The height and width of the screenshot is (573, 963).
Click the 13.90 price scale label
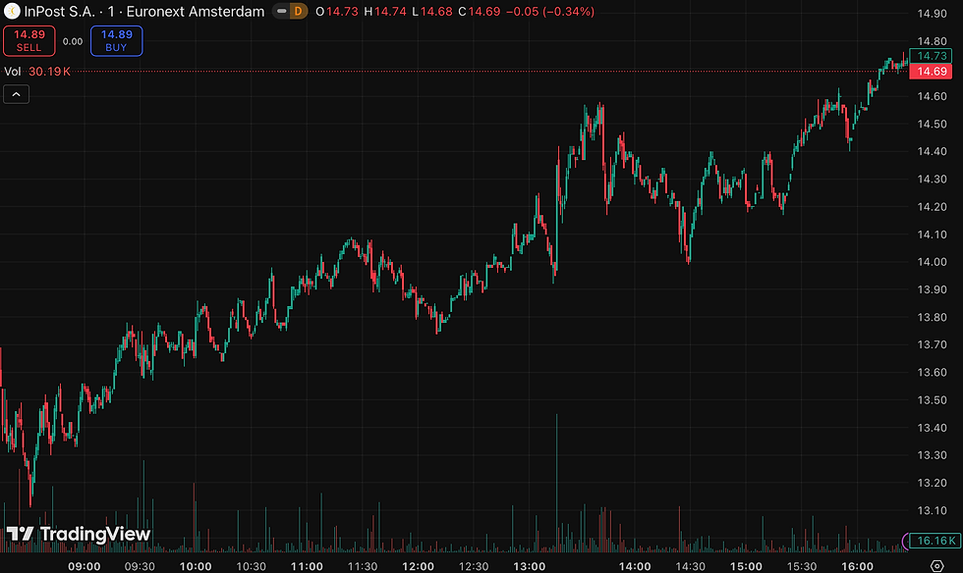tap(932, 289)
